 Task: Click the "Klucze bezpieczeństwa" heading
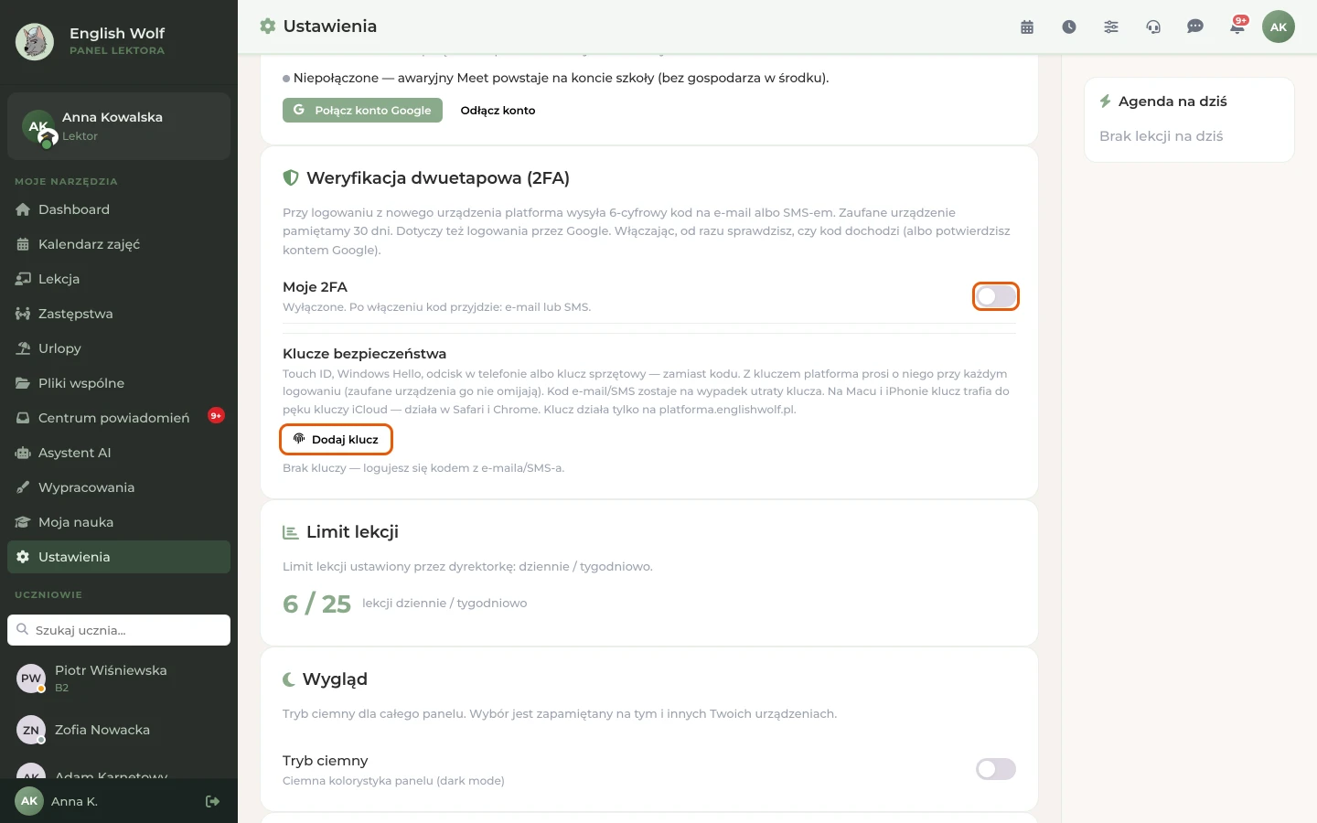[x=364, y=354]
